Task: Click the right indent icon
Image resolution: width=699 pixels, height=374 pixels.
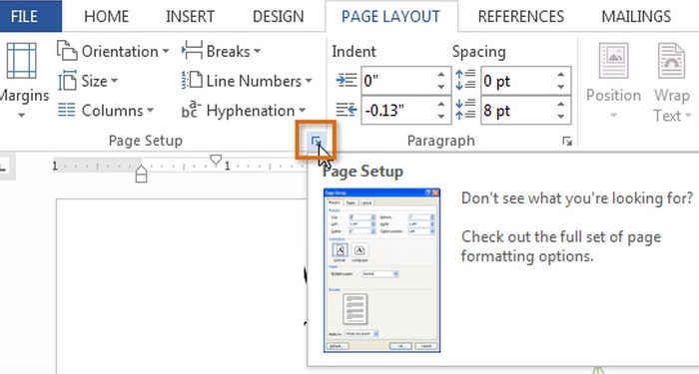Action: tap(347, 110)
